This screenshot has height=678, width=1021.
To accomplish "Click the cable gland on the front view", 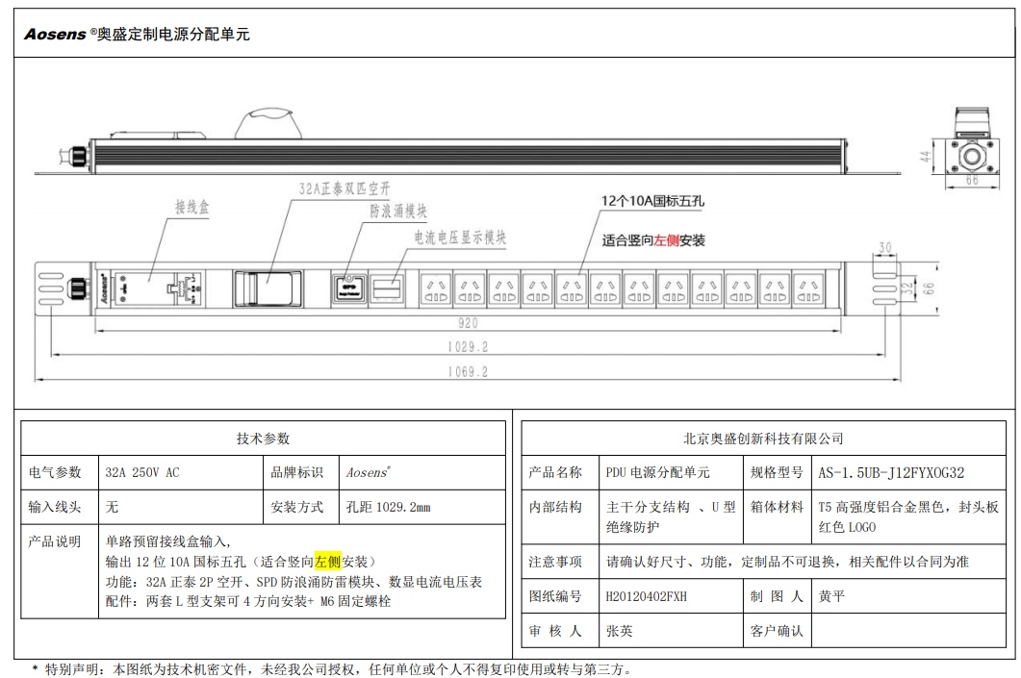I will pos(79,287).
